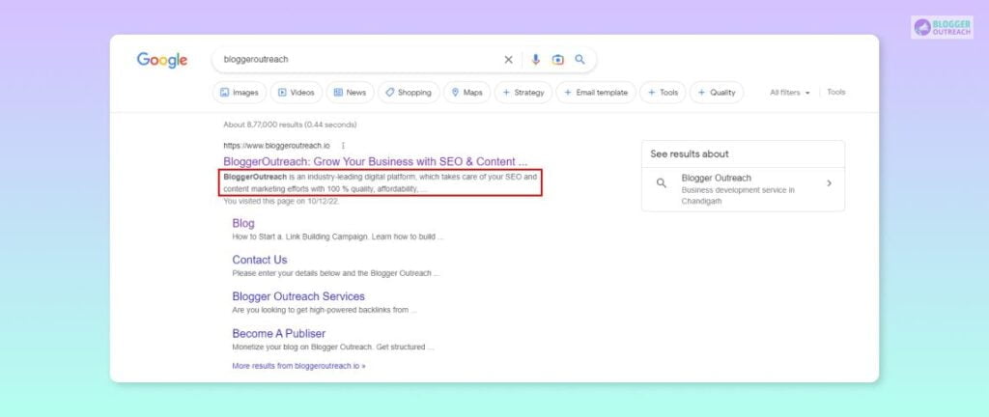
Task: Click Blogger Outreach in See results about
Action: 716,179
